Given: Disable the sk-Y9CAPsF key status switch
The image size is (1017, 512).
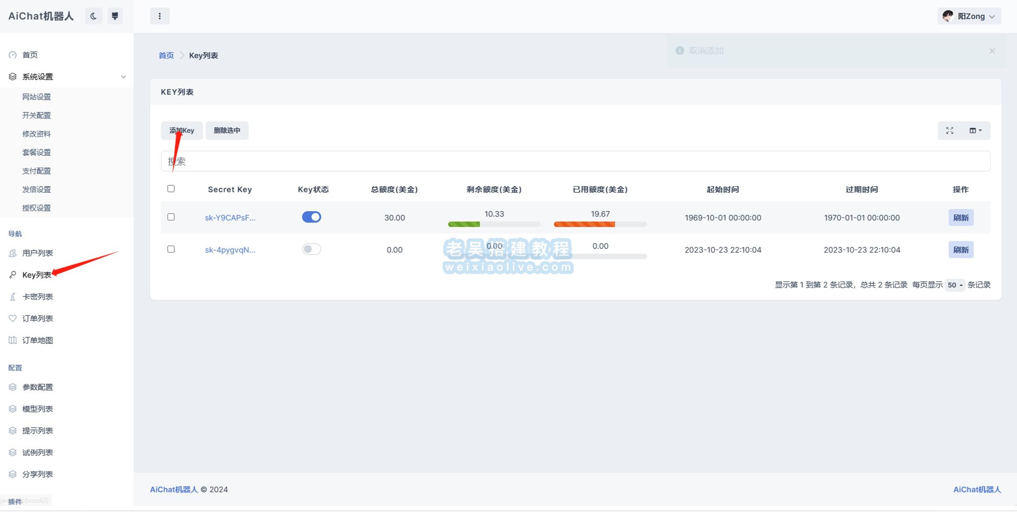Looking at the screenshot, I should click(x=311, y=217).
